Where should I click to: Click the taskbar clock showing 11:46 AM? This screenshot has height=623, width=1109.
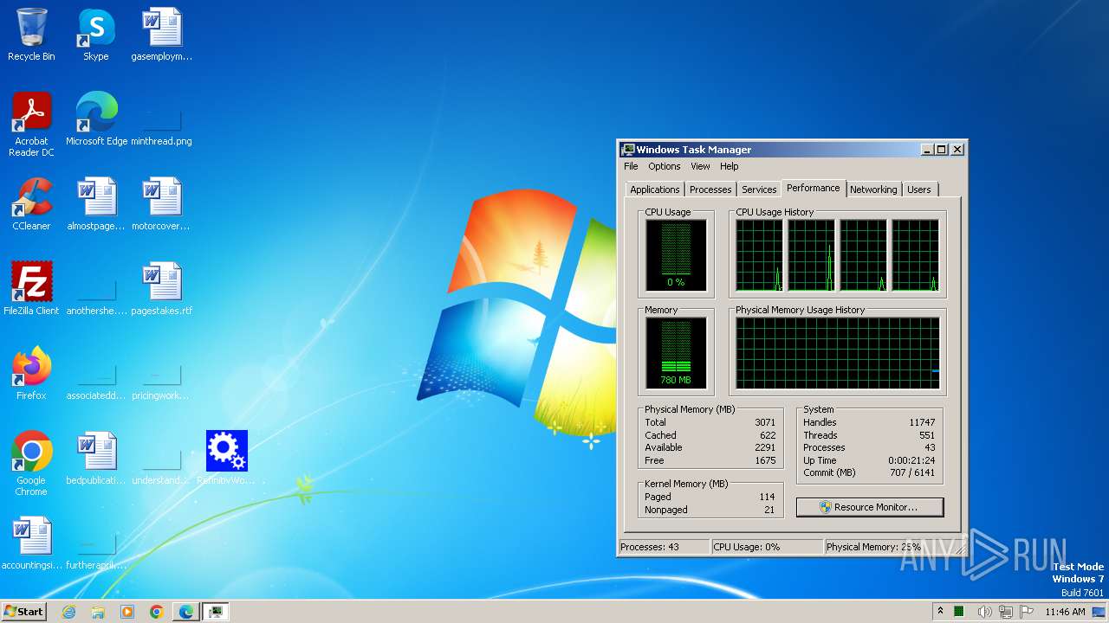tap(1065, 612)
